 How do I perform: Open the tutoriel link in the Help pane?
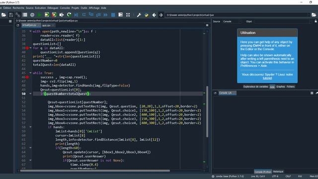[267, 78]
